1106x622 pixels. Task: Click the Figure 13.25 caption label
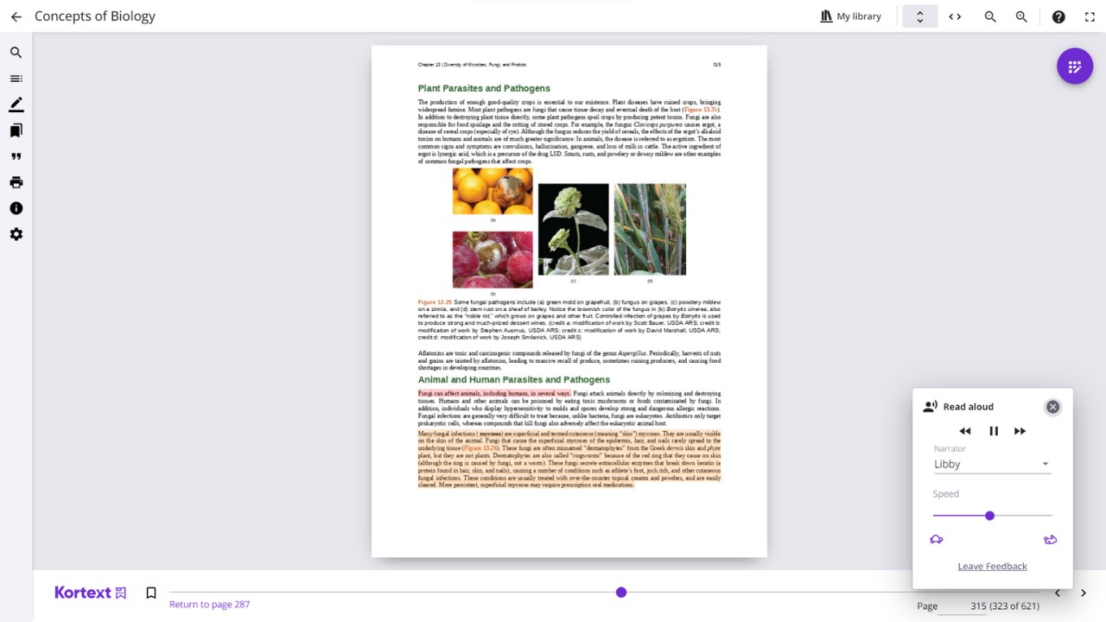tap(435, 302)
